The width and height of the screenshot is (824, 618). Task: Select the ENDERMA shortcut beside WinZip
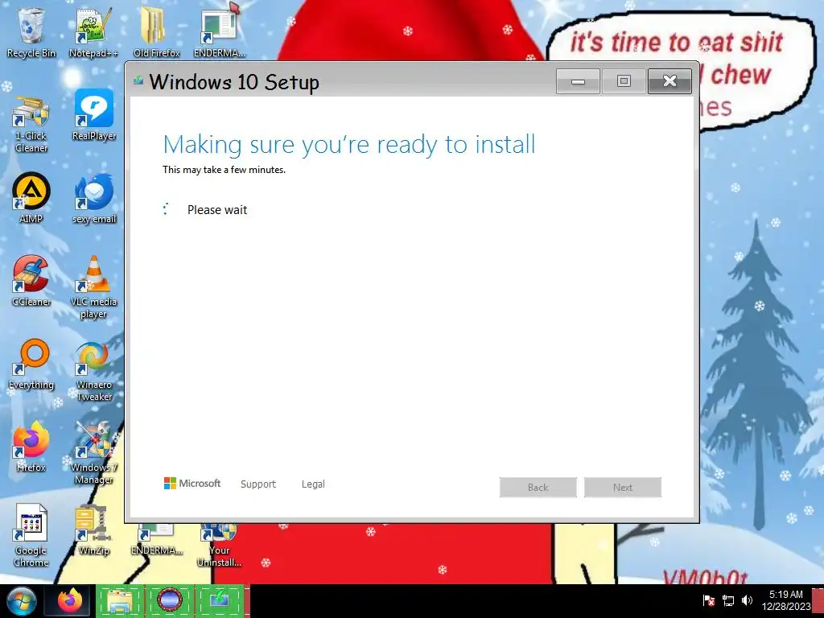pyautogui.click(x=157, y=540)
